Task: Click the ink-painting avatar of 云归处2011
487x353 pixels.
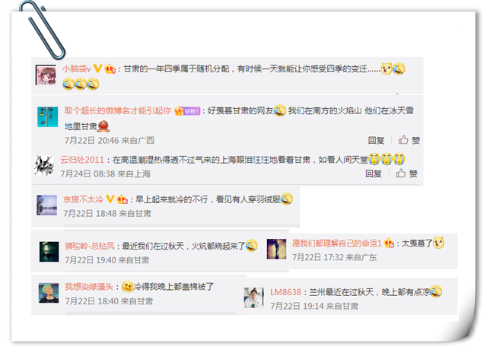Action: coord(44,166)
